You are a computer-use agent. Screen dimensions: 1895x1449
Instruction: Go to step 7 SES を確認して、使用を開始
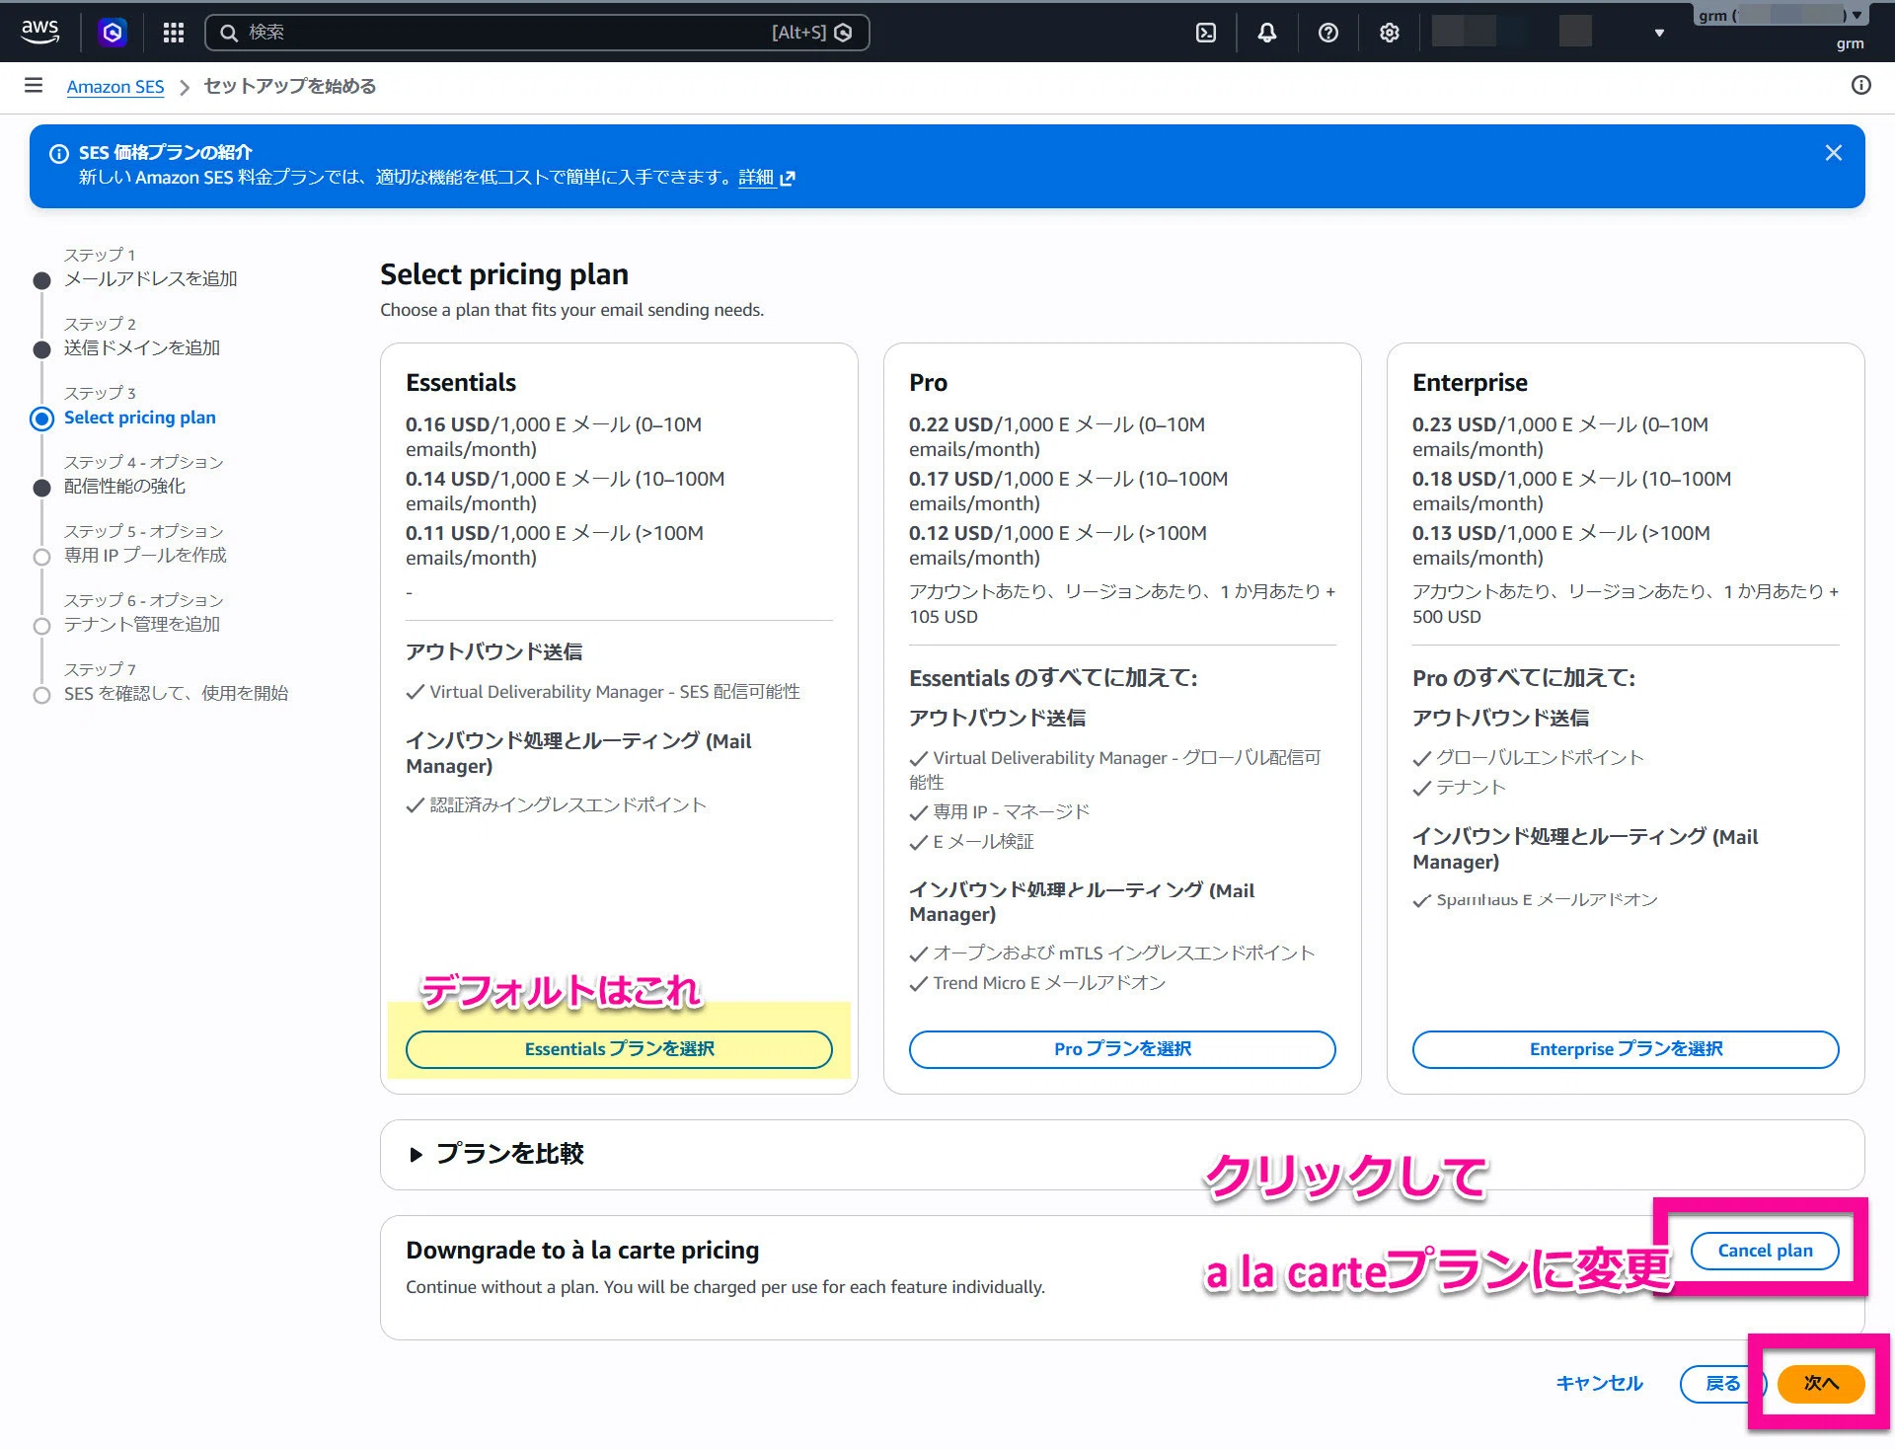(176, 694)
